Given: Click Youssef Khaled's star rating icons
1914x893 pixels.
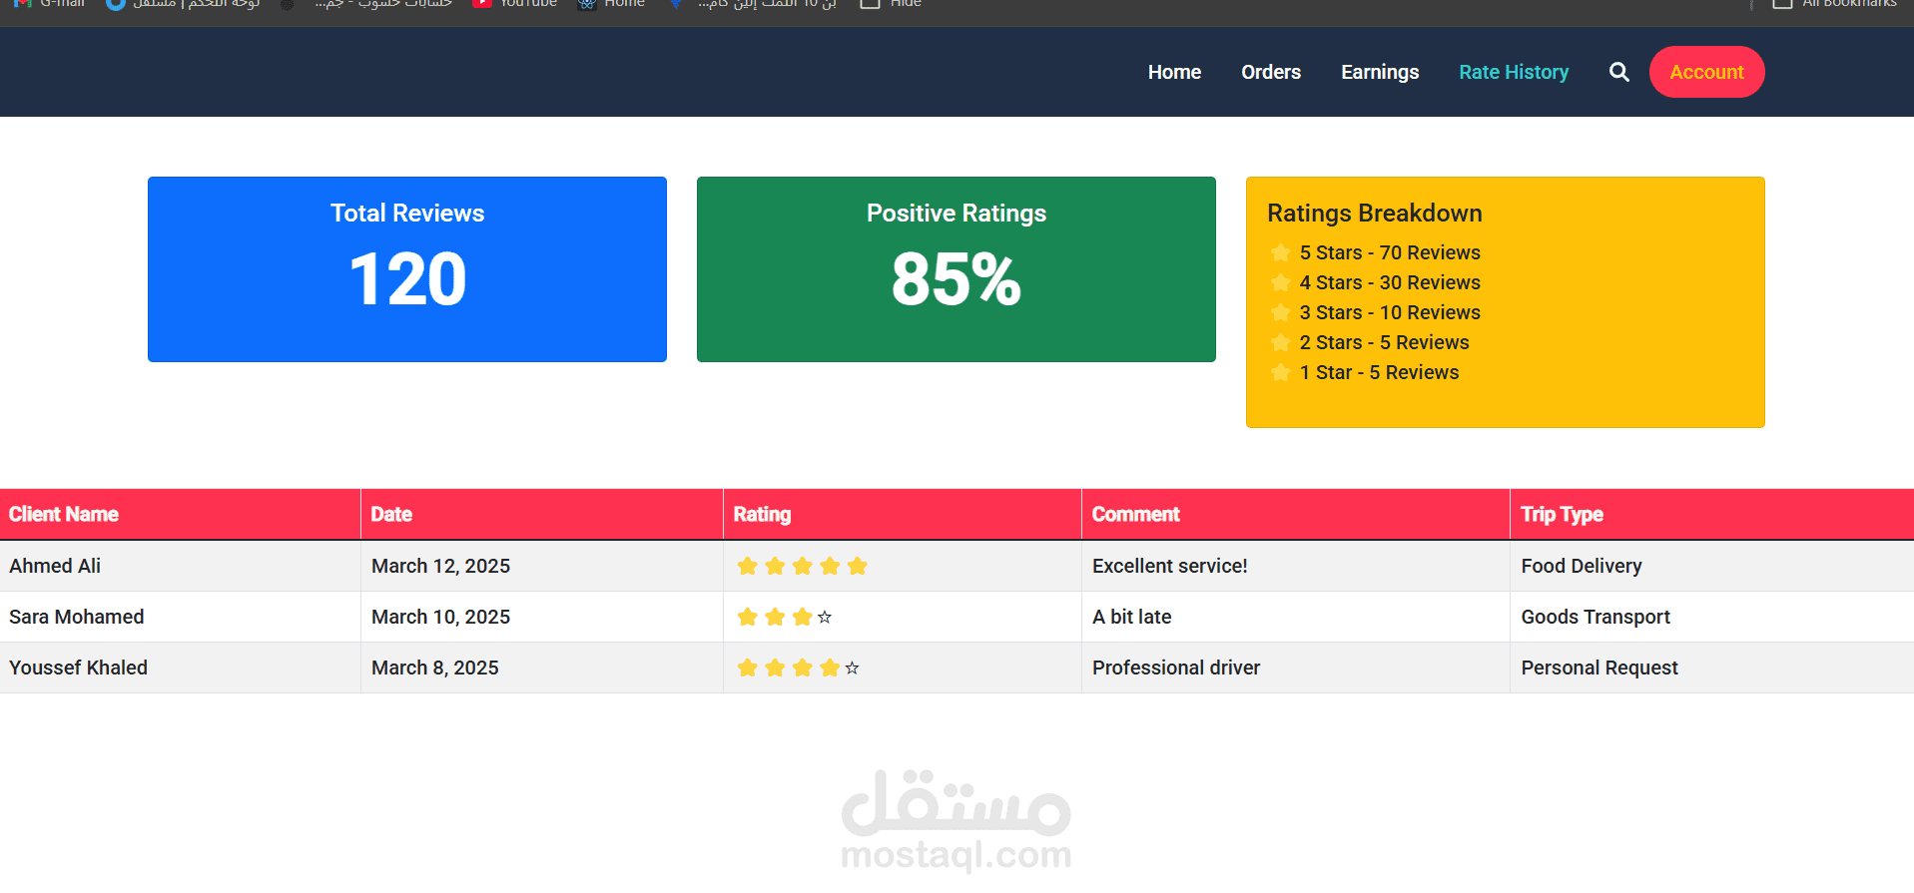Looking at the screenshot, I should pos(798,668).
